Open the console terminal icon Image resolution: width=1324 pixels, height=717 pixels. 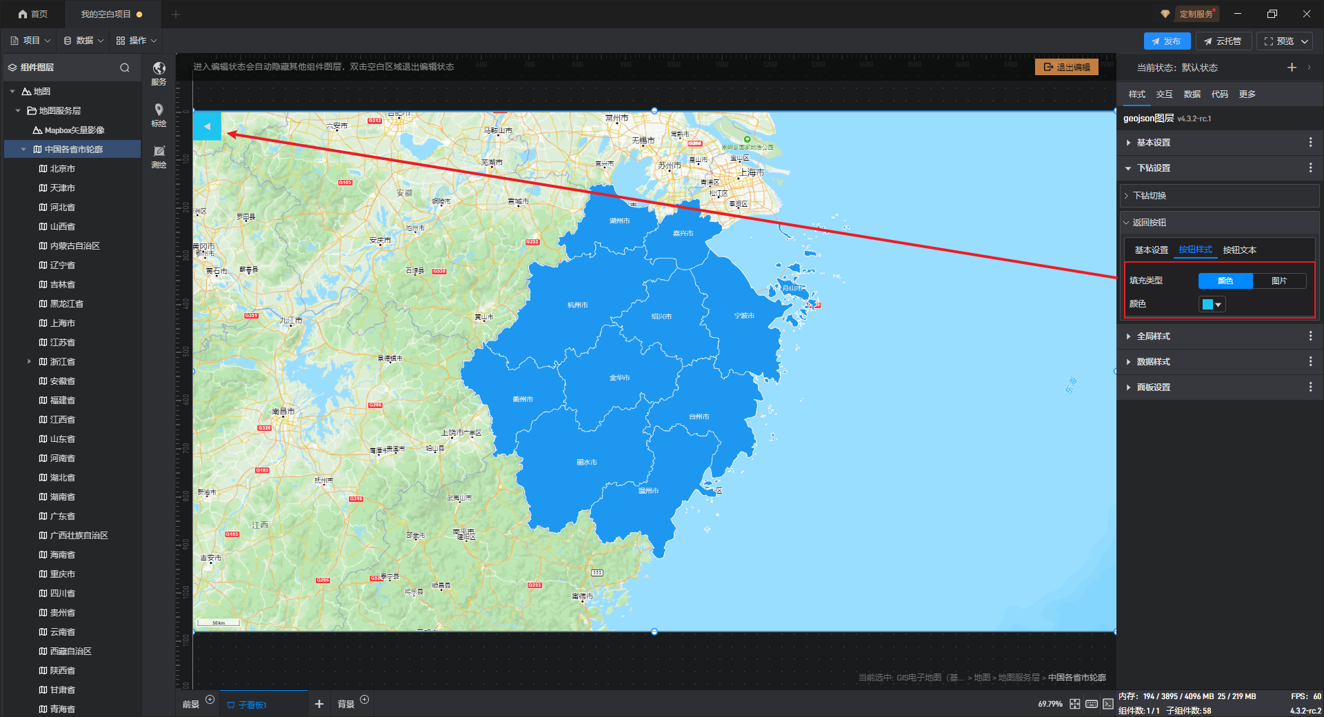pyautogui.click(x=1108, y=704)
